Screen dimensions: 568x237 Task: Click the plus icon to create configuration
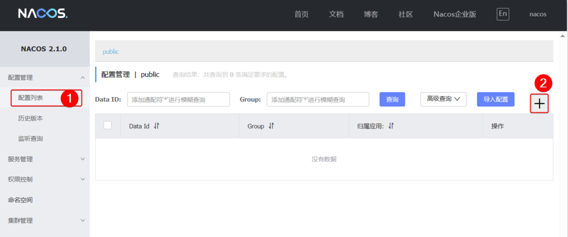[x=539, y=103]
